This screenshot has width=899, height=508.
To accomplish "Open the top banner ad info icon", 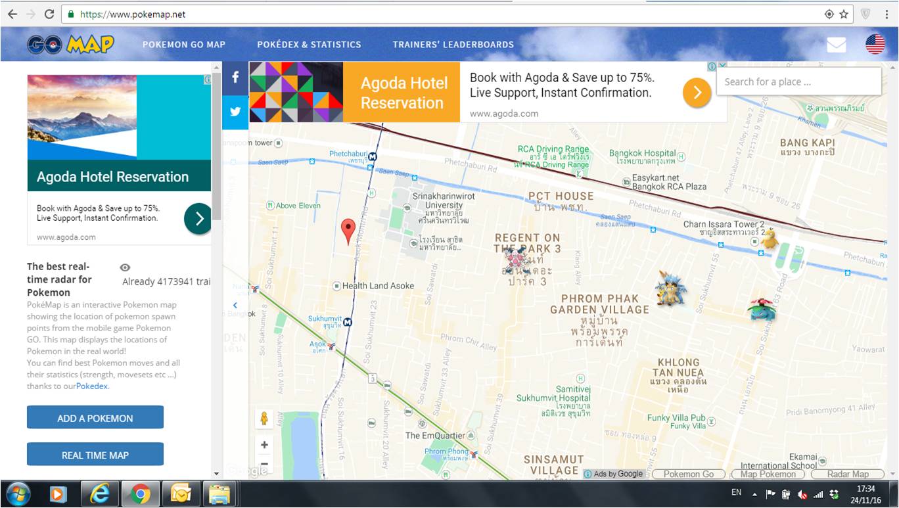I will 712,66.
